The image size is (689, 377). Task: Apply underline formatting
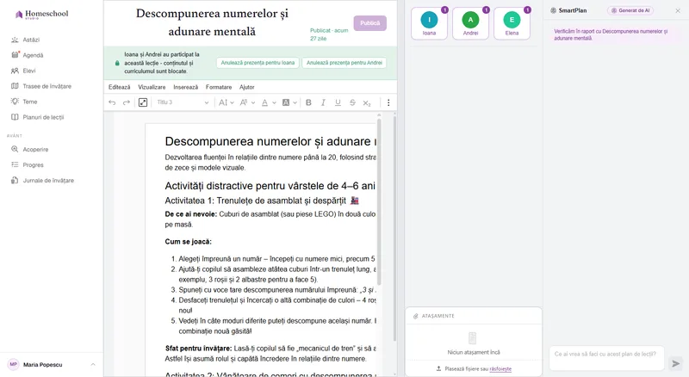click(338, 102)
